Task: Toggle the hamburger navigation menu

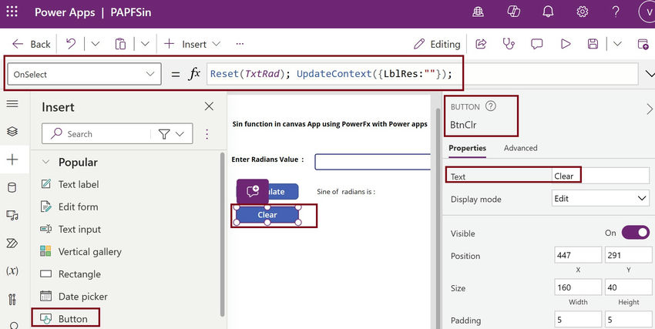Action: point(12,103)
